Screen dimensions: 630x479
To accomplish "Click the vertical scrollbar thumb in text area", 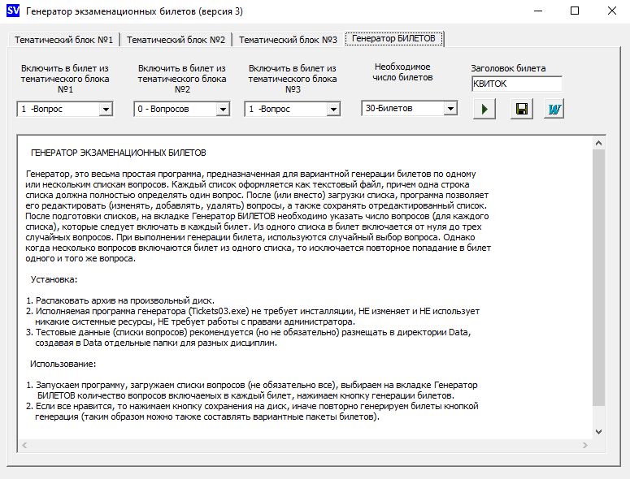I will [599, 276].
